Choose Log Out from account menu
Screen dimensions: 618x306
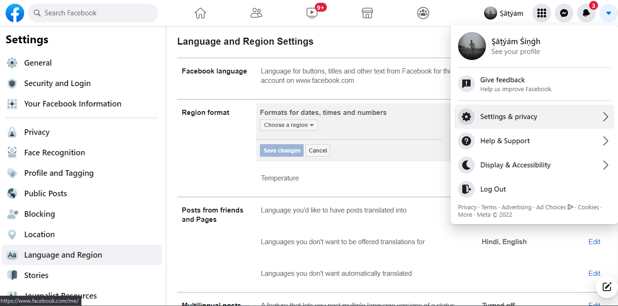tap(534, 189)
